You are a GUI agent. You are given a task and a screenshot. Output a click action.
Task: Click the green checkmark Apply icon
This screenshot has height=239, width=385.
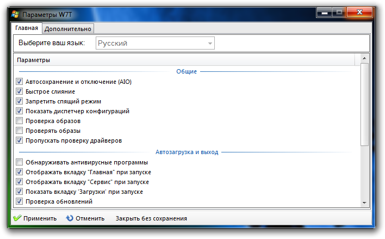[17, 218]
